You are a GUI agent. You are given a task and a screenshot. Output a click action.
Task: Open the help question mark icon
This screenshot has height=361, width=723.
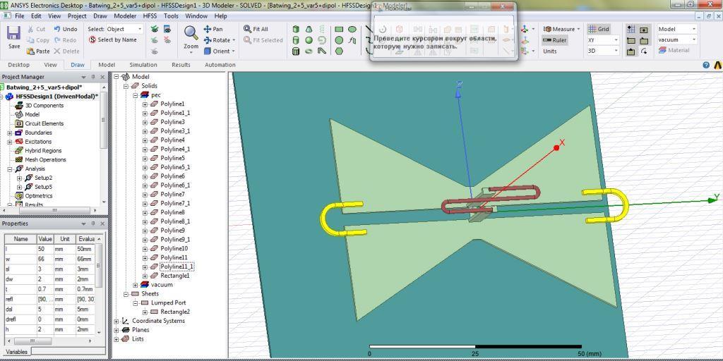tap(706, 65)
